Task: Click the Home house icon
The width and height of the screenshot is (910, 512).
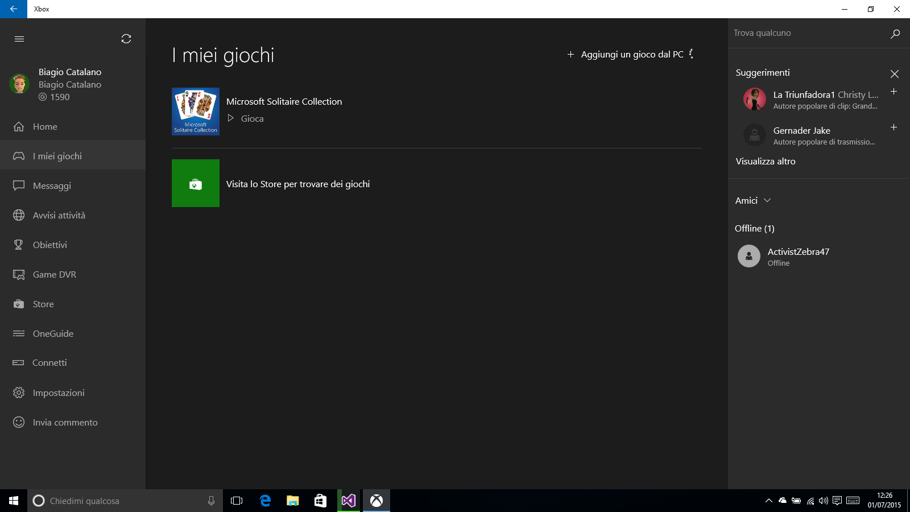Action: (x=19, y=126)
